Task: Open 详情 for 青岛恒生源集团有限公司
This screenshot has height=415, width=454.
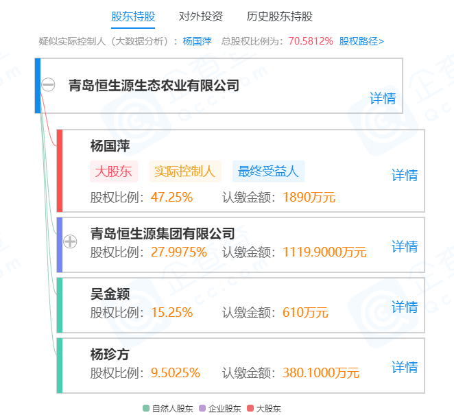Action: click(405, 246)
